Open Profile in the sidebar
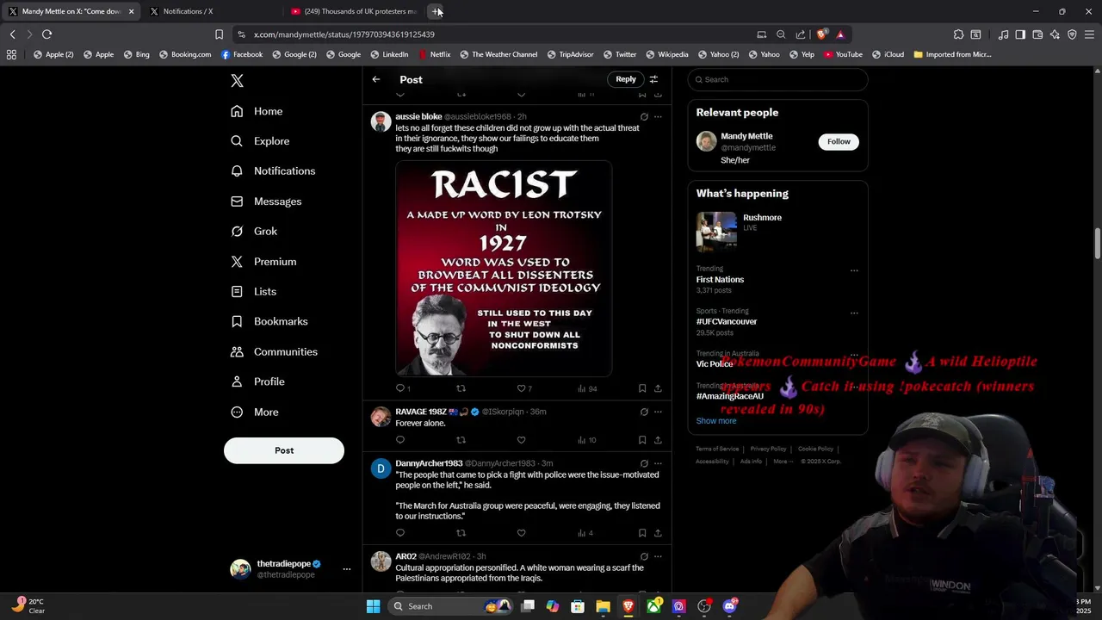The width and height of the screenshot is (1102, 620). tap(257, 381)
